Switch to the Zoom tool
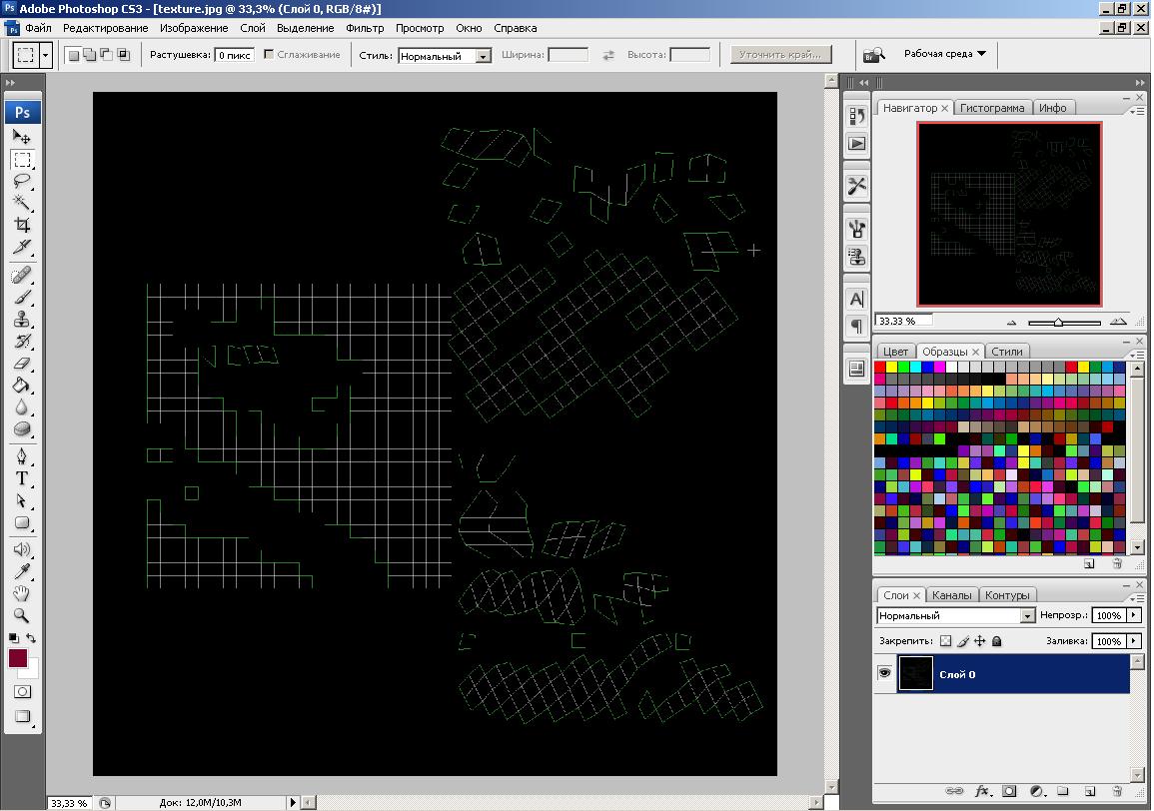Viewport: 1154px width, 811px height. tap(21, 616)
